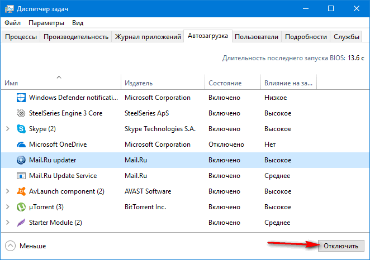Sort by Влияние на за... column header
Image resolution: width=370 pixels, height=260 pixels.
pyautogui.click(x=288, y=83)
